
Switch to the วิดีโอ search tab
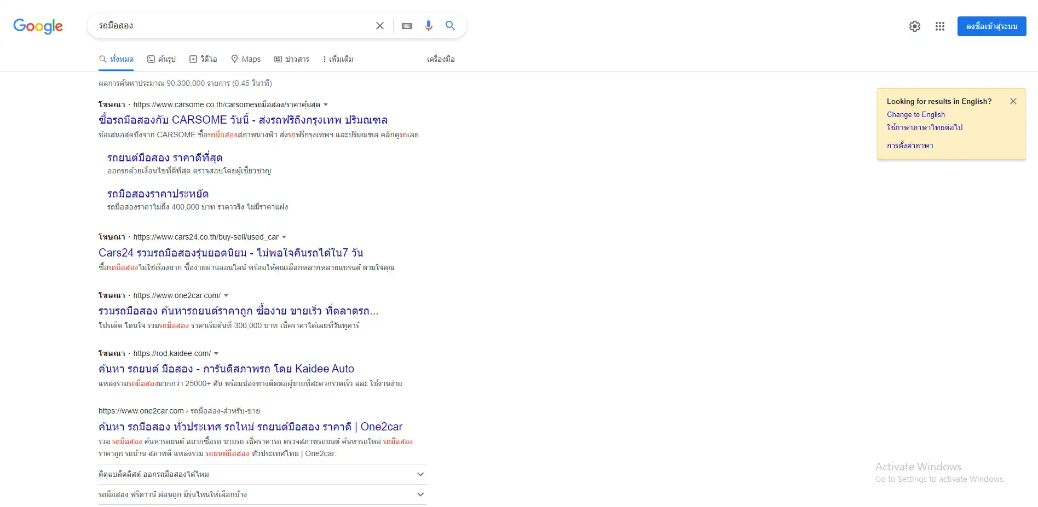coord(203,59)
